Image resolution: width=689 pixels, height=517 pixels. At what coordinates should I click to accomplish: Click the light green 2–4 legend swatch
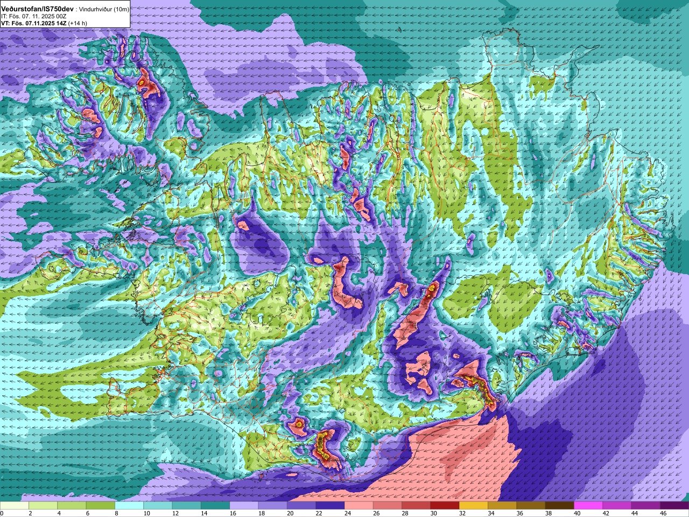coord(43,506)
